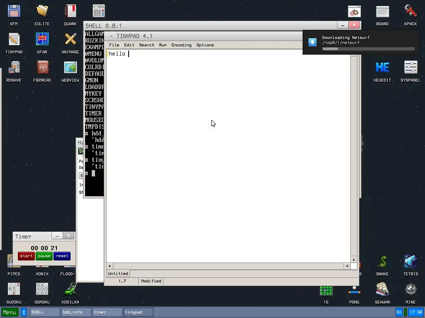The width and height of the screenshot is (425, 318).
Task: Click the Shell command prompt line
Action: click(94, 173)
